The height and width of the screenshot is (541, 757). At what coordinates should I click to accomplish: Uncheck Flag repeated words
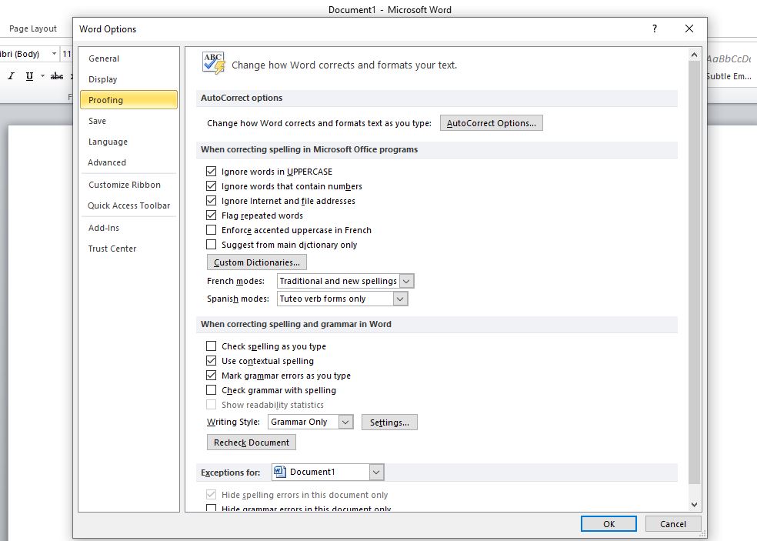coord(211,215)
